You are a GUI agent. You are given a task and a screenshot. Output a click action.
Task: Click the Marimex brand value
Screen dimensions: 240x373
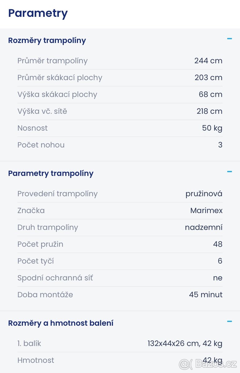[x=206, y=211]
